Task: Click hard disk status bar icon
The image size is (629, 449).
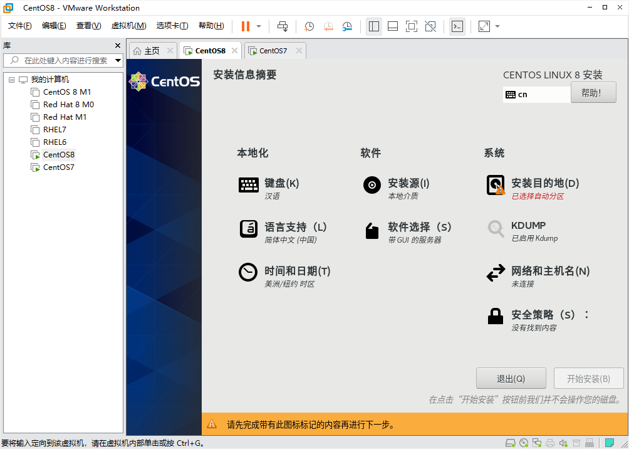Action: click(x=511, y=443)
